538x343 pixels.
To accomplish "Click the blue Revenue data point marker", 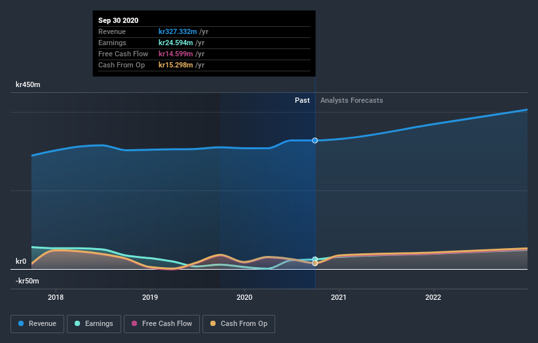I will pyautogui.click(x=315, y=141).
